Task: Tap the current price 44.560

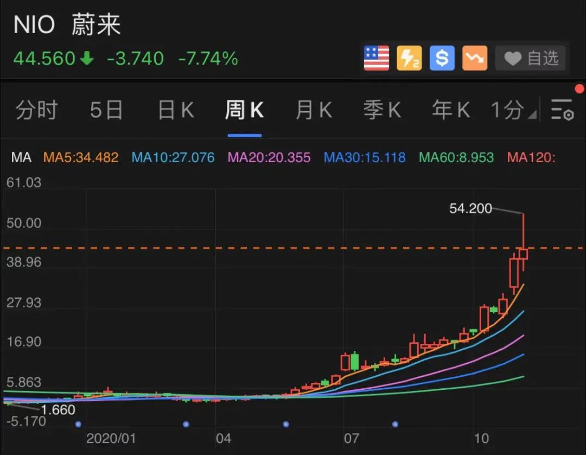Action: (44, 59)
